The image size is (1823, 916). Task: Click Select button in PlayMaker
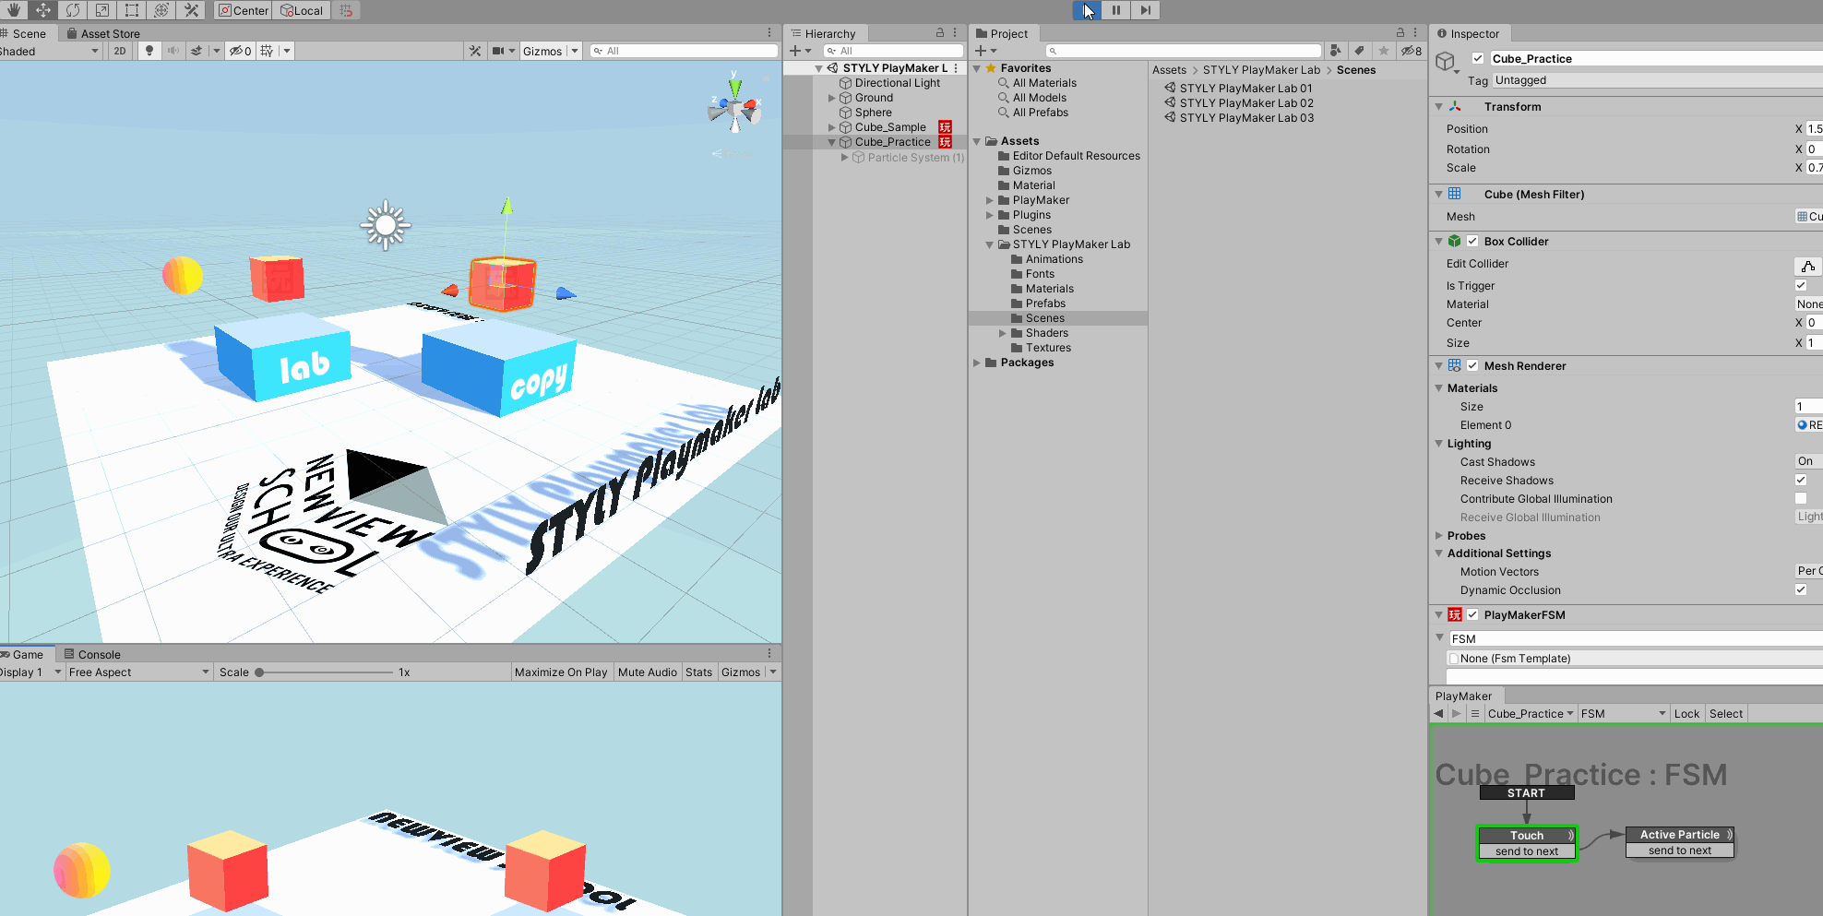pos(1726,713)
